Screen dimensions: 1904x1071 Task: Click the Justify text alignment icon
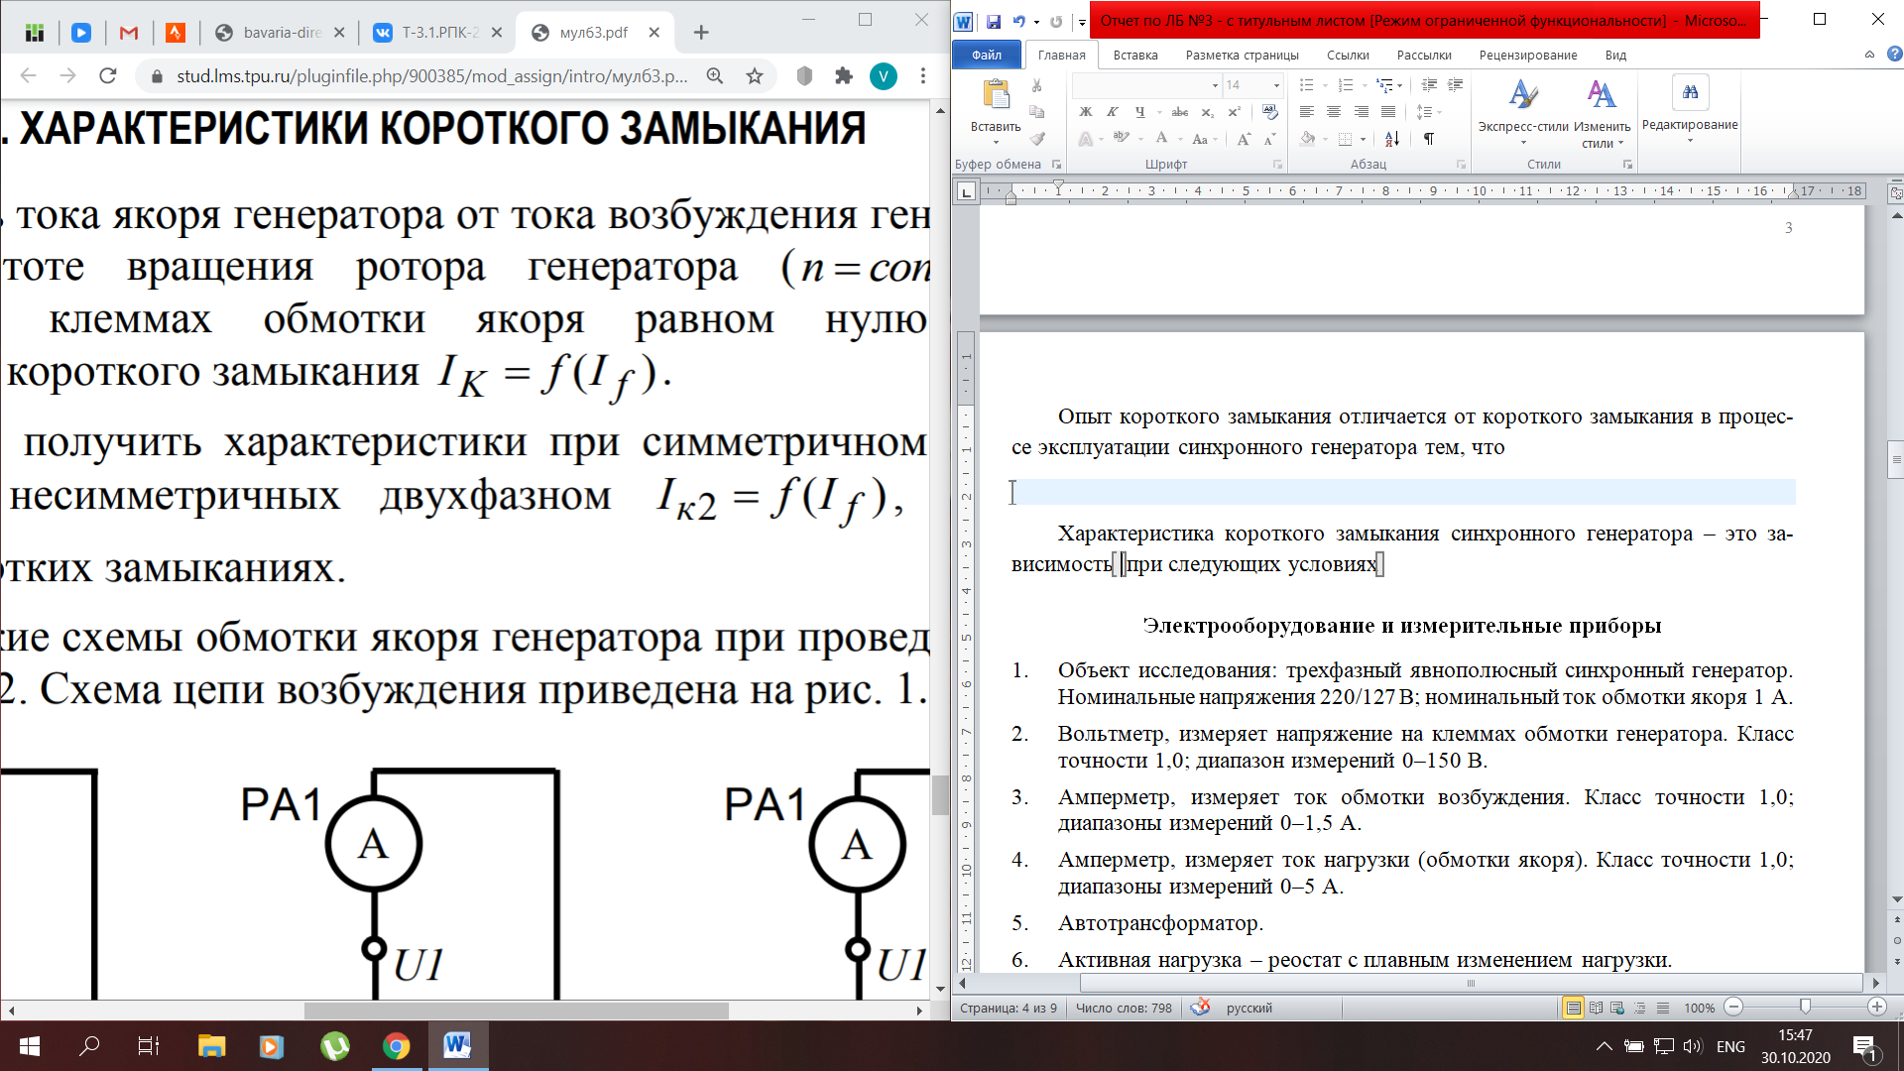1388,112
